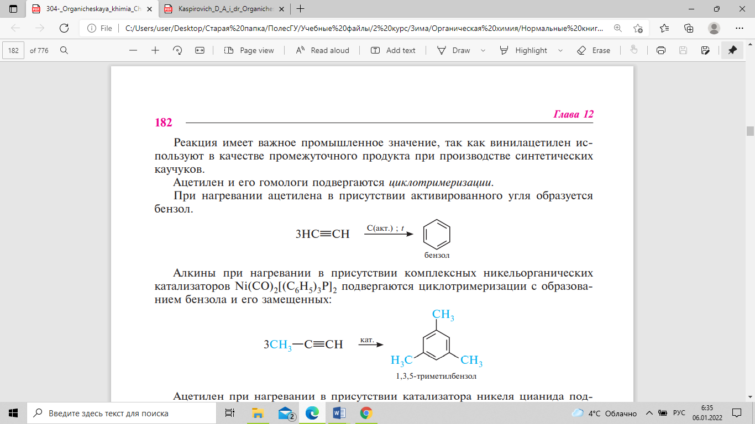The height and width of the screenshot is (424, 755).
Task: Open the Page view options
Action: 249,50
